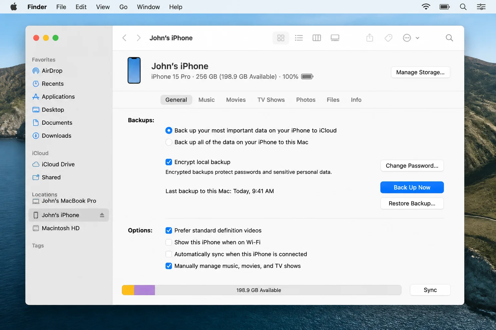The image size is (496, 330).
Task: Switch to gallery view
Action: coord(335,38)
